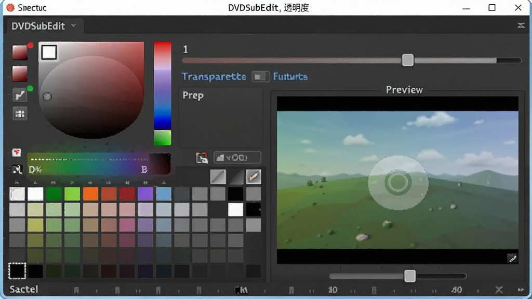The image size is (532, 299).
Task: Choose the curve tool with green dot
Action: (x=20, y=95)
